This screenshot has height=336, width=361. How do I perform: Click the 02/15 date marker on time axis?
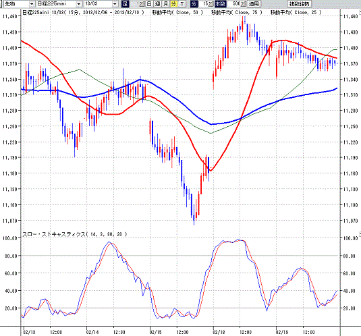click(x=156, y=332)
